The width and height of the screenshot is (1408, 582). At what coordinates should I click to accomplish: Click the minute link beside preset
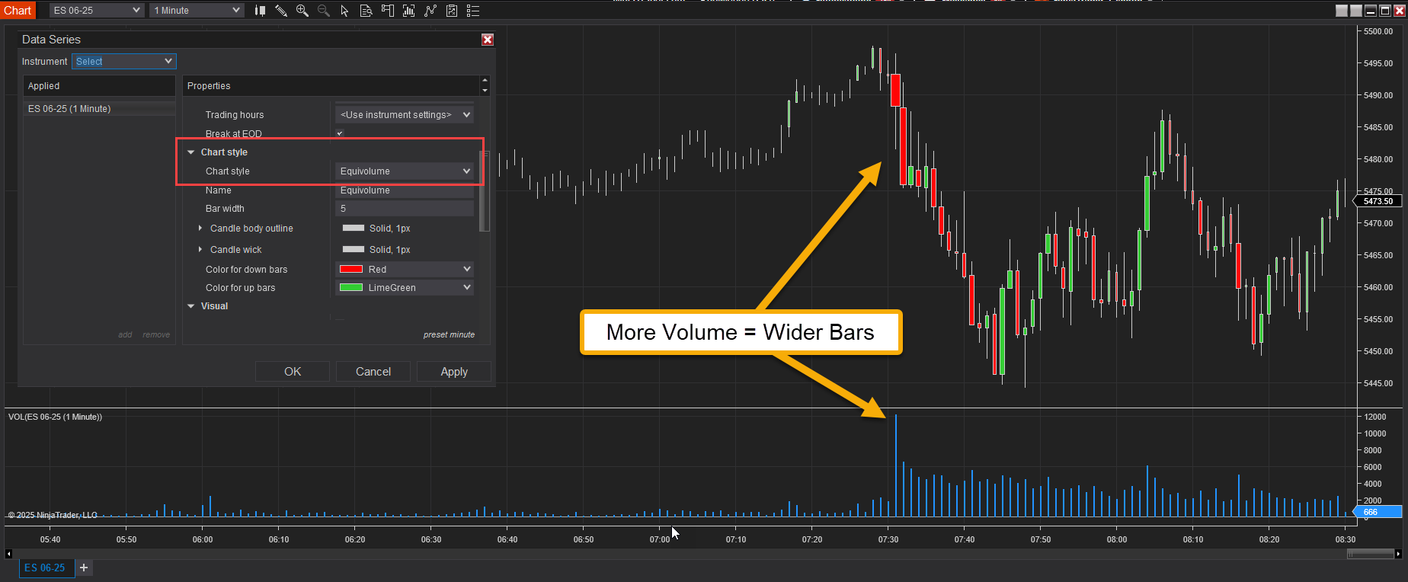click(462, 334)
